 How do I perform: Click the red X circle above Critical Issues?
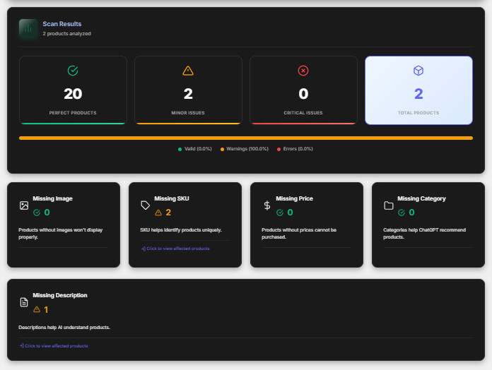coord(303,71)
